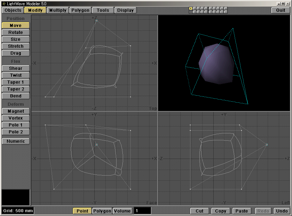Activate the Stretch tool
Screen dimensions: 292x216
pyautogui.click(x=15, y=46)
